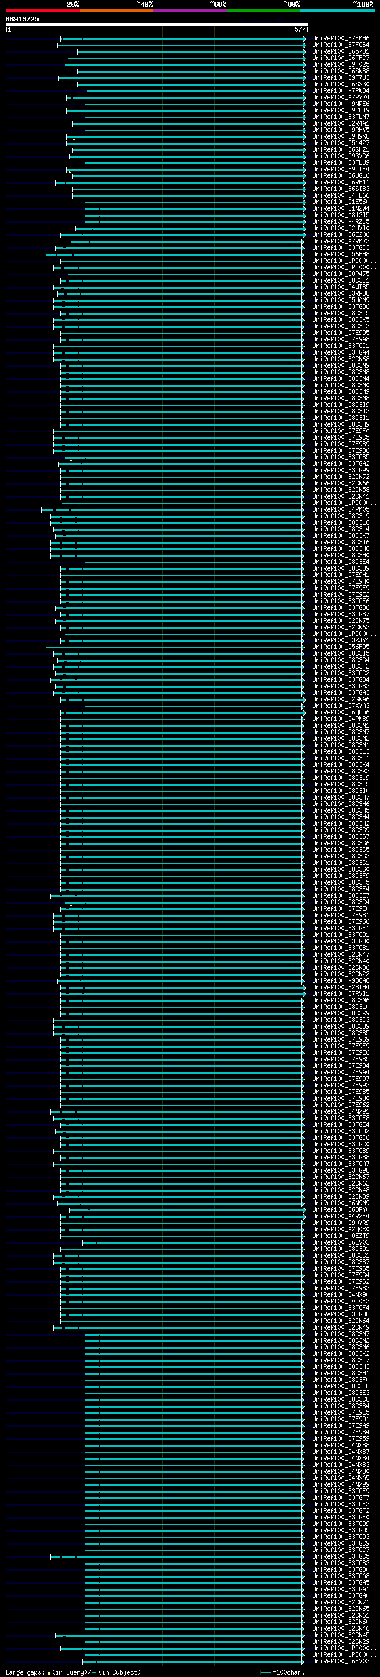Click the alignment arrowhead of UniRef100_Q2GNA6
Screen dimensions: 380x1677
(304, 699)
